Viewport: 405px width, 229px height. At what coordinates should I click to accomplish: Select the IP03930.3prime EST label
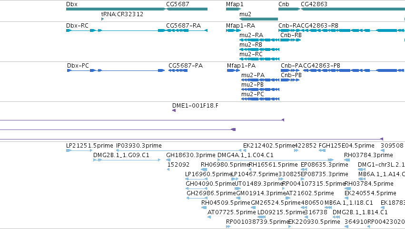[139, 146]
